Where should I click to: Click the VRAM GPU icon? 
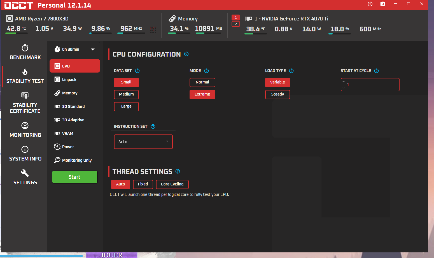(x=57, y=133)
